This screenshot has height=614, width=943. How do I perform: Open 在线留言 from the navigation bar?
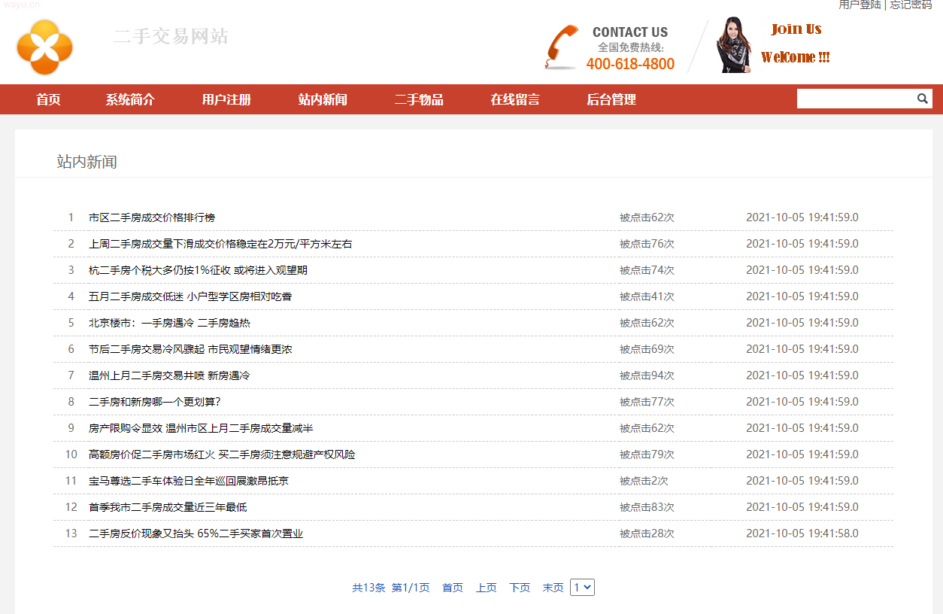pos(515,99)
